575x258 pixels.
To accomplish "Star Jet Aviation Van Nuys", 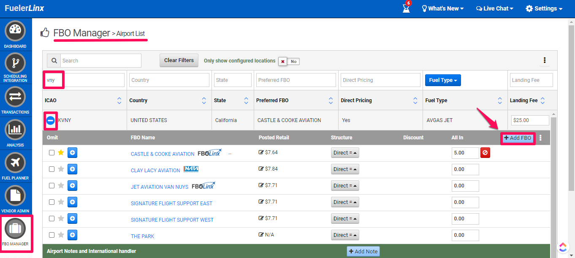I will click(x=61, y=185).
